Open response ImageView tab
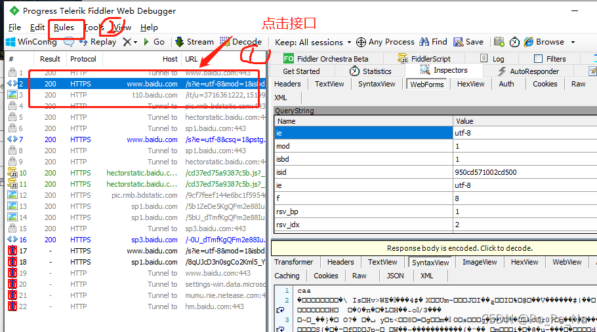Screen dimensions: 597x332 (480, 262)
